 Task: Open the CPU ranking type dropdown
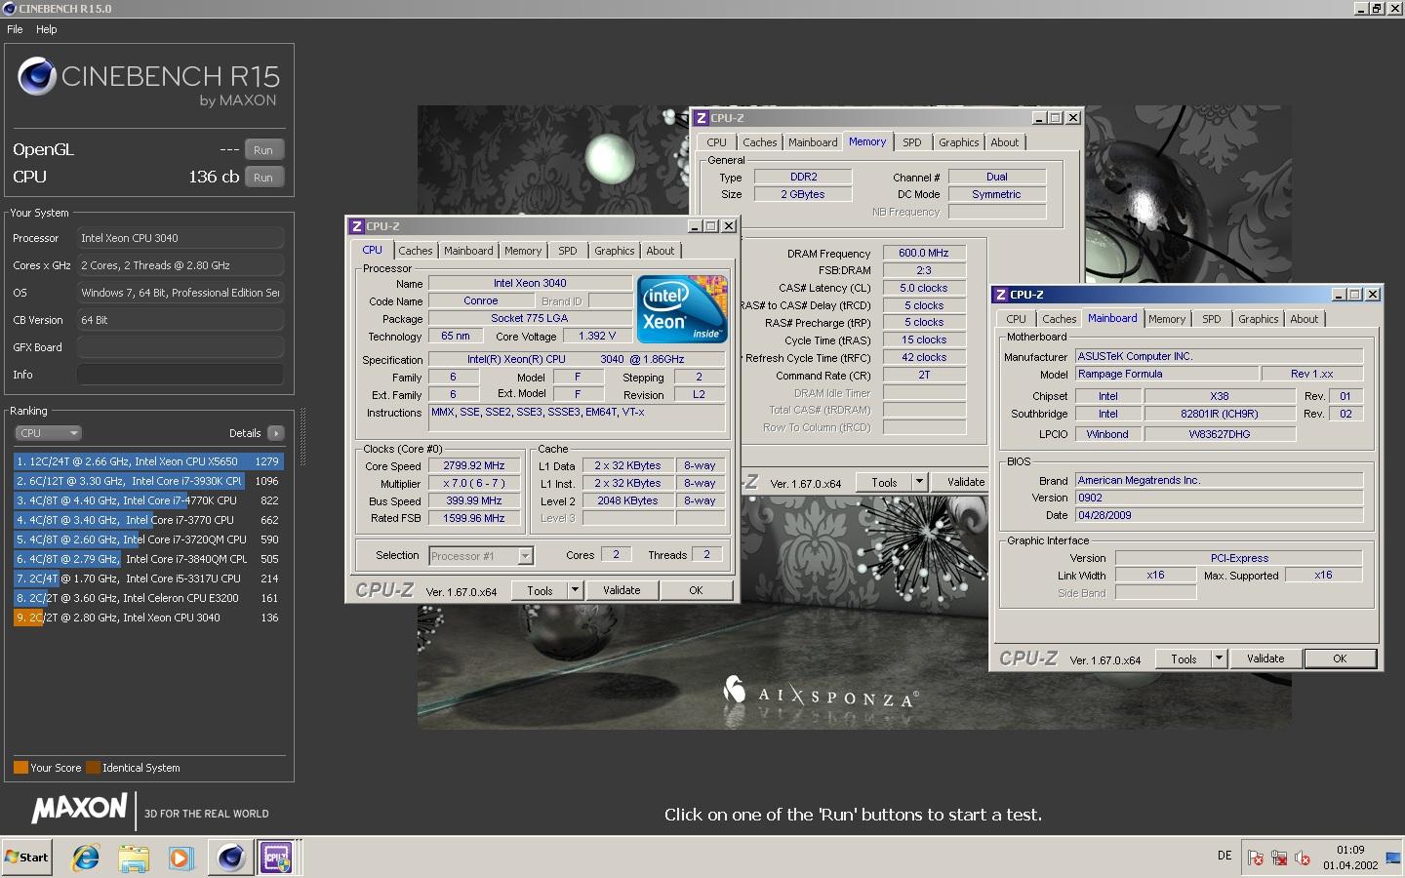pos(48,433)
